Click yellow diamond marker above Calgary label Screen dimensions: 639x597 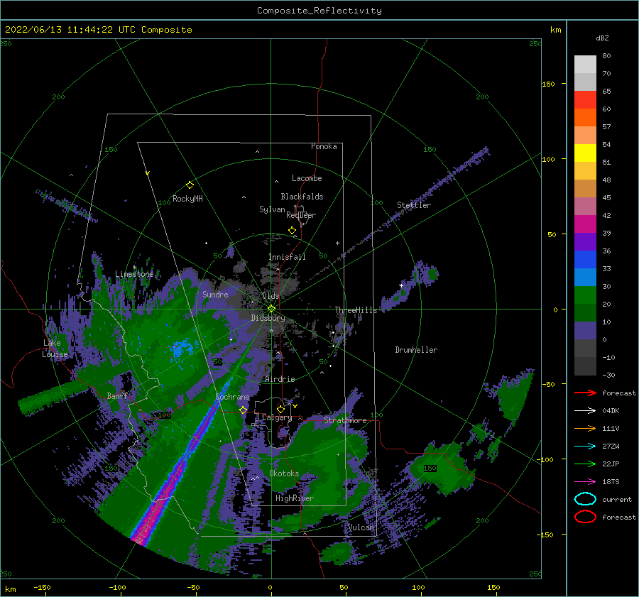[x=280, y=409]
